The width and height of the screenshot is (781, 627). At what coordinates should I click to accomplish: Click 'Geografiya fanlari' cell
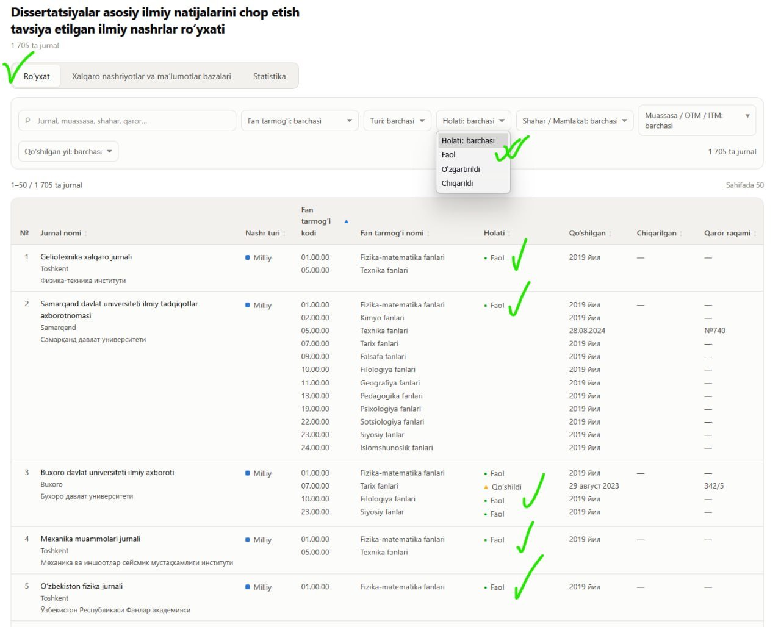[390, 383]
